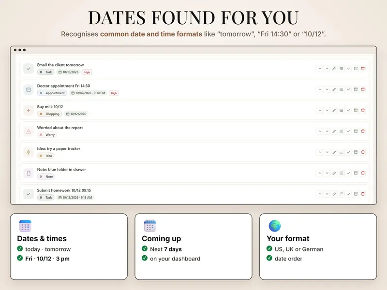The height and width of the screenshot is (290, 387).
Task: Click the 'Your format' card heading
Action: (288, 238)
